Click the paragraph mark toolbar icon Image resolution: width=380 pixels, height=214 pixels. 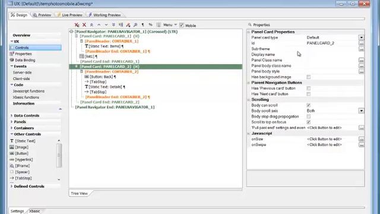142,25
